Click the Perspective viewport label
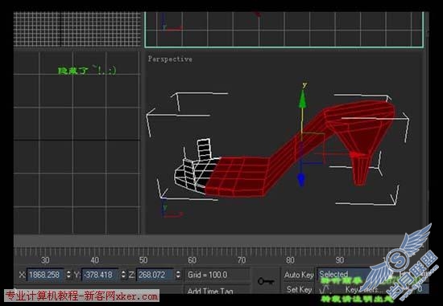The width and height of the screenshot is (443, 306). (171, 59)
